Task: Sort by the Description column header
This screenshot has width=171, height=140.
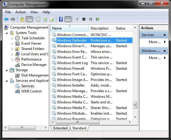Action: click(101, 28)
